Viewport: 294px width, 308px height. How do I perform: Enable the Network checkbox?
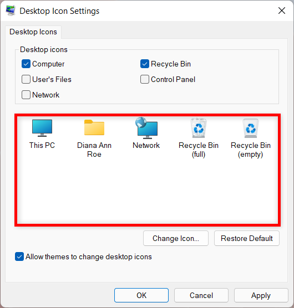(26, 95)
